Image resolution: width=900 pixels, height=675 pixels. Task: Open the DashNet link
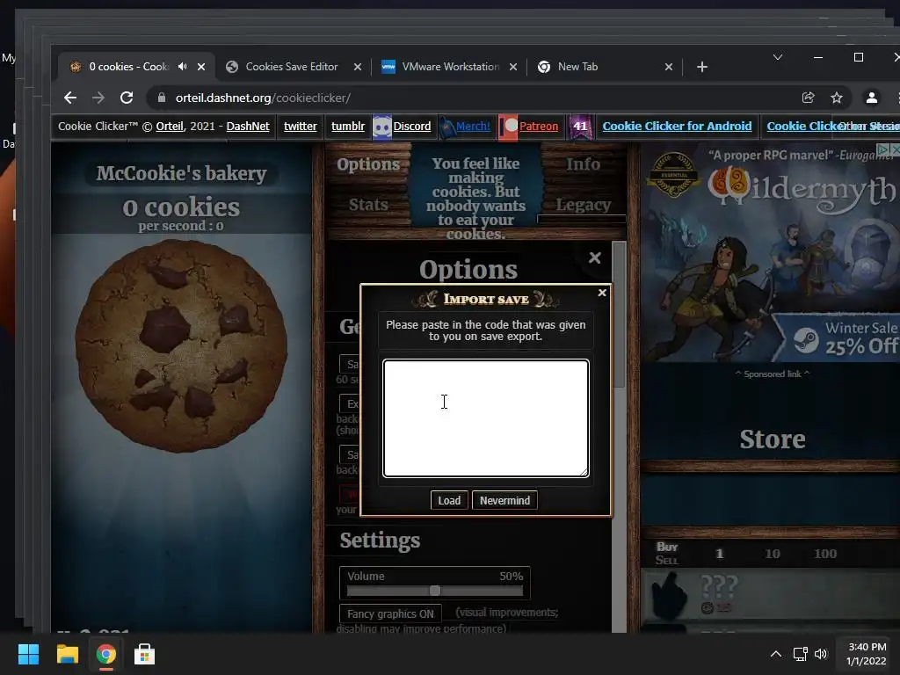(x=247, y=127)
